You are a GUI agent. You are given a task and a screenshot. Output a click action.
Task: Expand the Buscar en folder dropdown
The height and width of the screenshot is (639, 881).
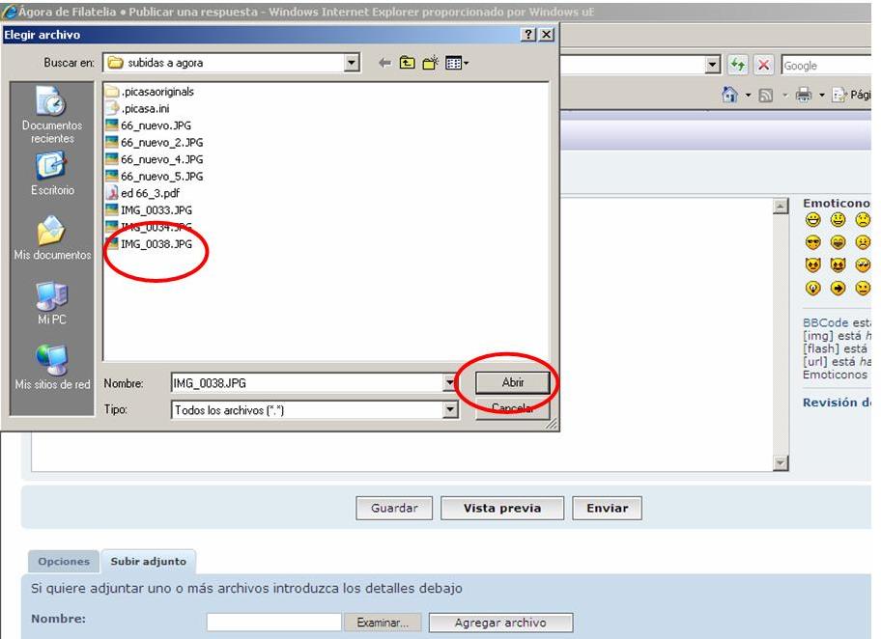(352, 63)
